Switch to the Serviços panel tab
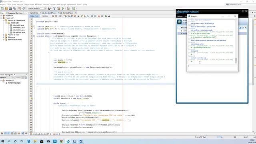Screen dimensions: 256x144 click(19, 13)
